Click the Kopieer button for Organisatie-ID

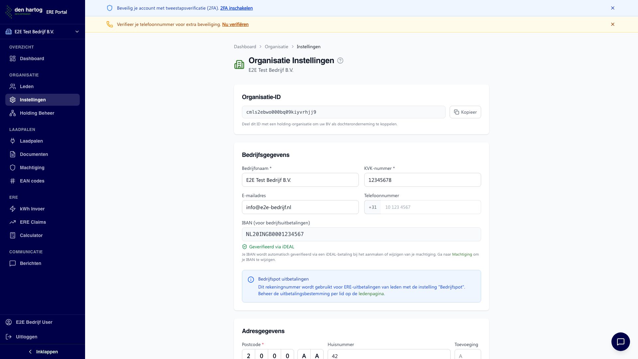click(465, 112)
